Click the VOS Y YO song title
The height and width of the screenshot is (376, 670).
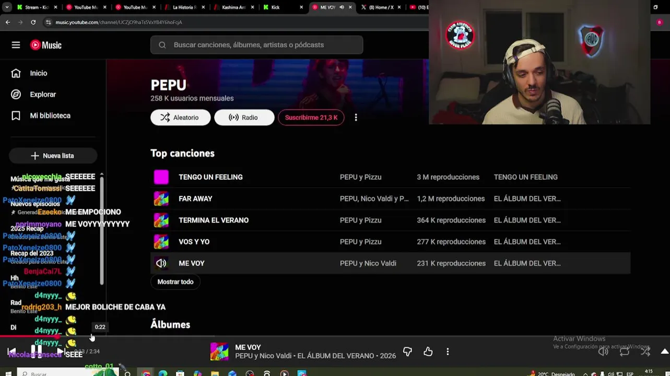194,242
